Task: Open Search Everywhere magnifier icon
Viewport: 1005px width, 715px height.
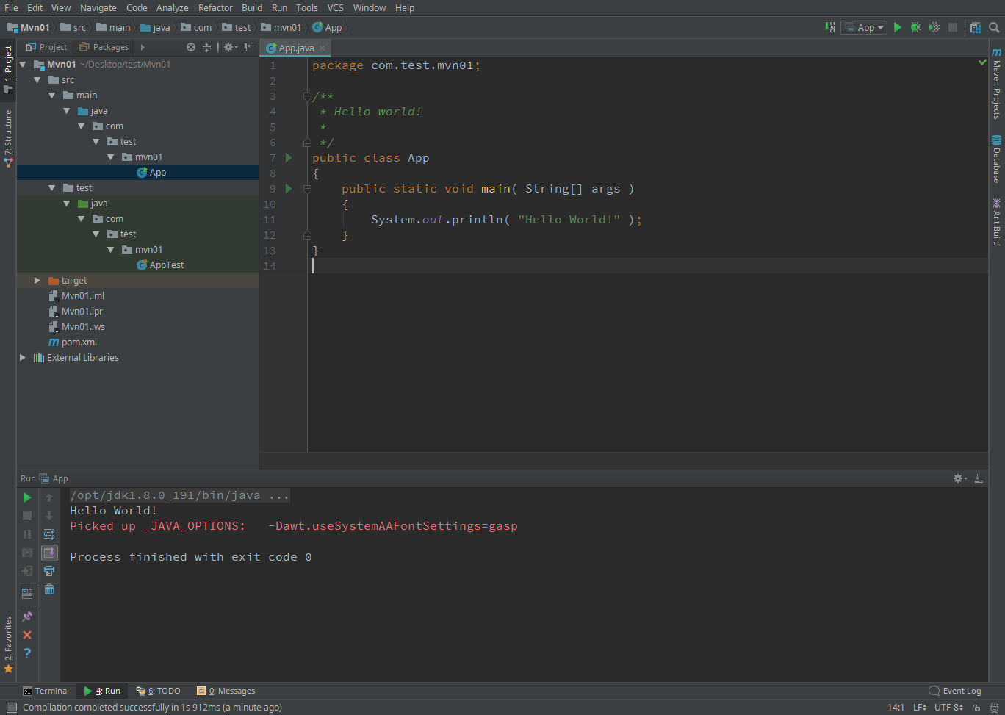Action: tap(994, 27)
